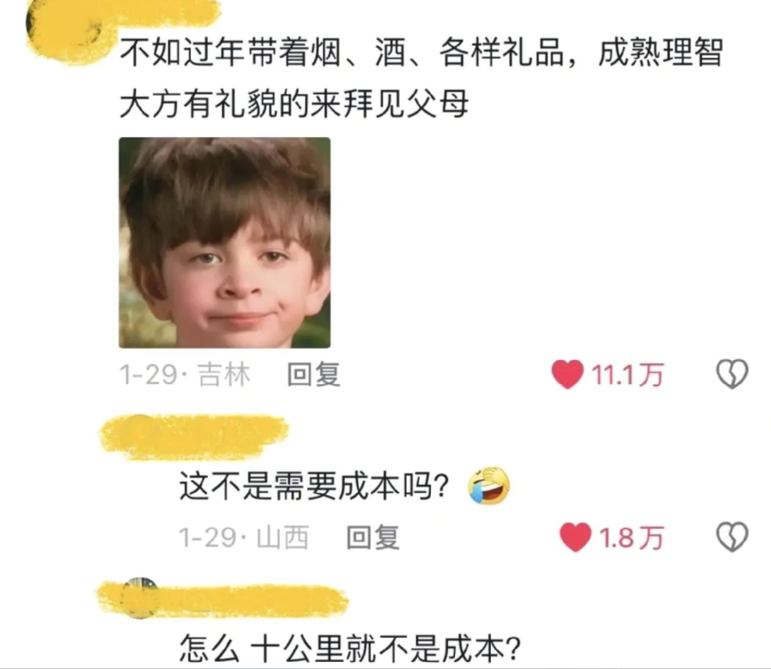Open the second commenter's blurred username
Screen dimensions: 771x669
click(194, 438)
